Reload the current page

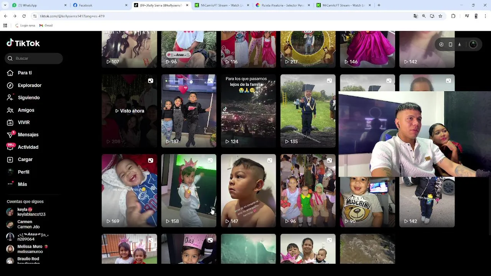click(x=24, y=16)
